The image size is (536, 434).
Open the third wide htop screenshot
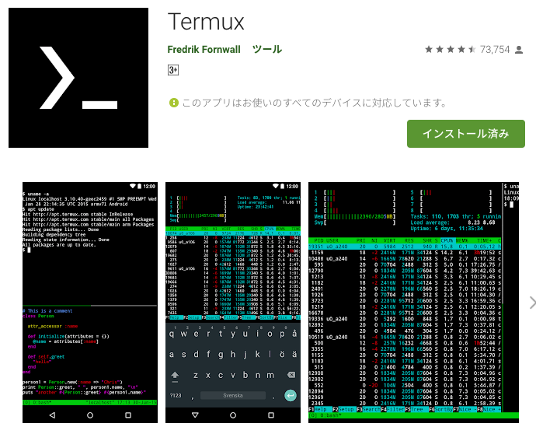[x=413, y=303]
